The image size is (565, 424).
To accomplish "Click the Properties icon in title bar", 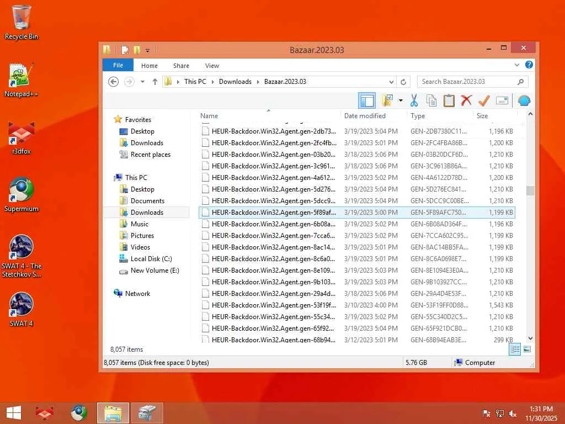I will [x=125, y=50].
